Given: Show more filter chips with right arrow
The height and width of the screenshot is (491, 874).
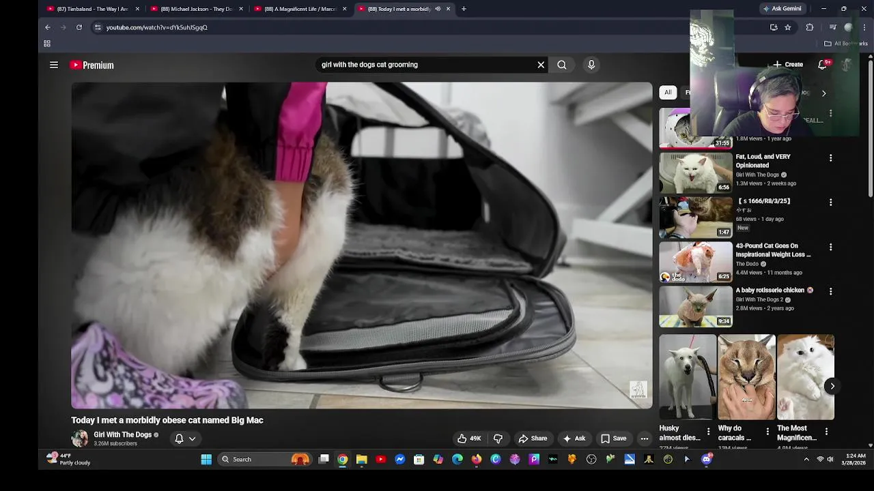Looking at the screenshot, I should click(x=823, y=93).
